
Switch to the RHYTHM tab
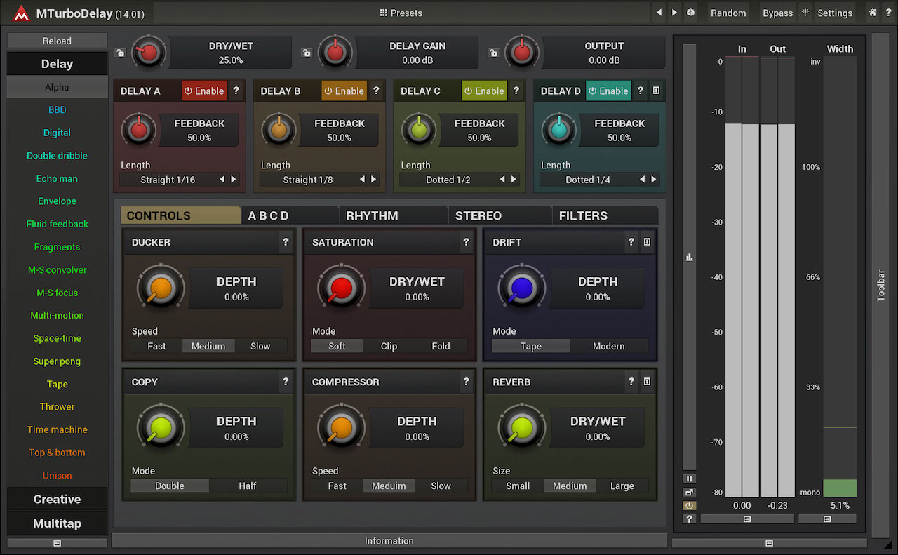tap(372, 215)
